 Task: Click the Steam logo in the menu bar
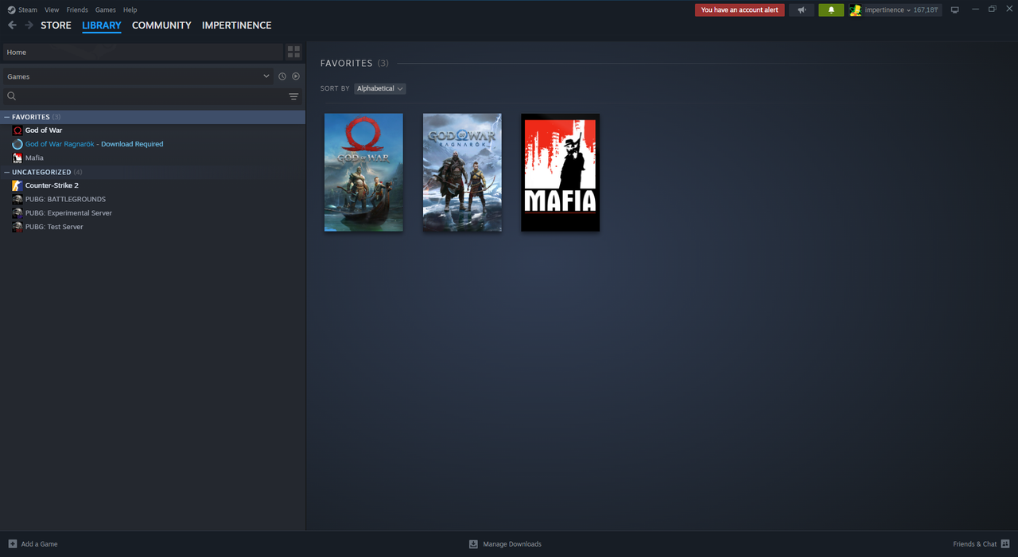click(12, 10)
